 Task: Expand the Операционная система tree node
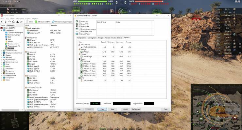[2, 53]
